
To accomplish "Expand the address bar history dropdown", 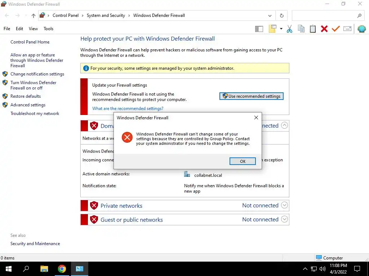I will (x=270, y=16).
